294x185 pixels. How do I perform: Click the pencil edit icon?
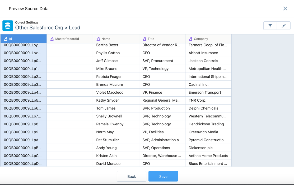click(283, 26)
